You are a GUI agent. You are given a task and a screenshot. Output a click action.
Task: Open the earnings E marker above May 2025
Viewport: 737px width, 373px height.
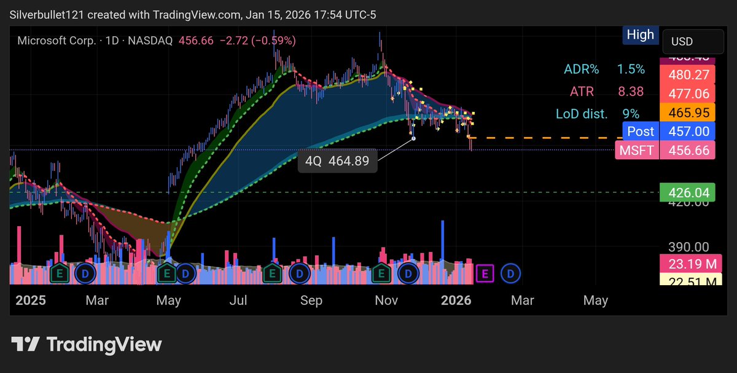(166, 273)
